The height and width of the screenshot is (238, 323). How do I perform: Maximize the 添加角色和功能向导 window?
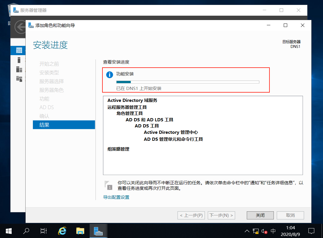[x=285, y=25]
